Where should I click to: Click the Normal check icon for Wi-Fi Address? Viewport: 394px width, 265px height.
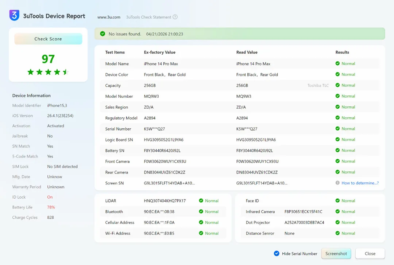pos(201,233)
